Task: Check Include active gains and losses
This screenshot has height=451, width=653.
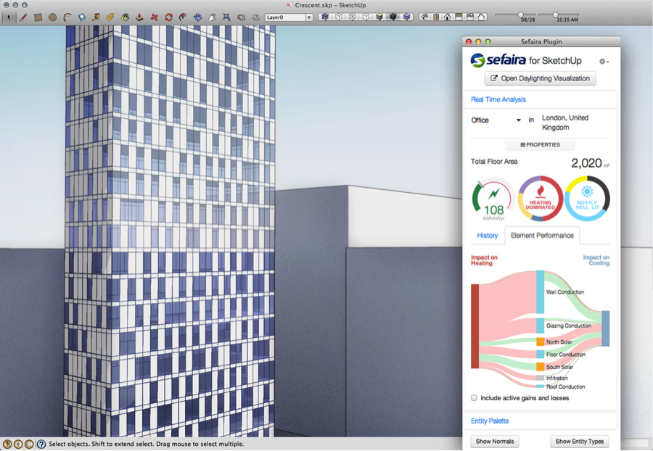Action: 474,397
